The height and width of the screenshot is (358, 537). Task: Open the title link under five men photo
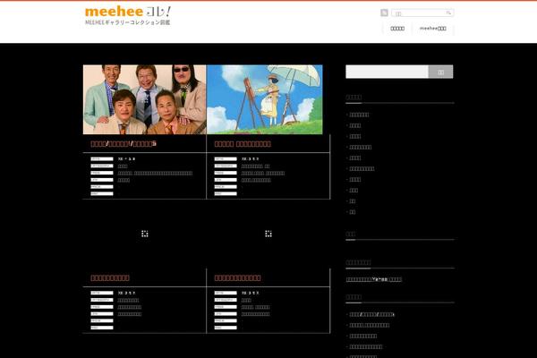124,143
